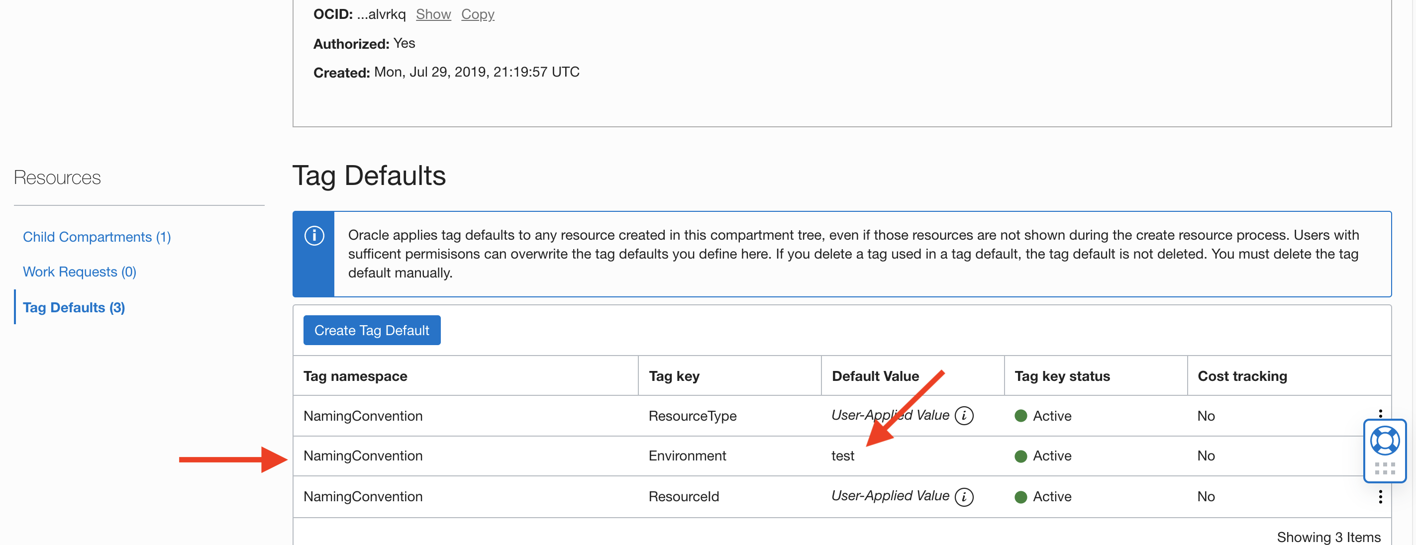Select Tag Defaults (3) in Resources
Viewport: 1416px width, 545px height.
[74, 308]
